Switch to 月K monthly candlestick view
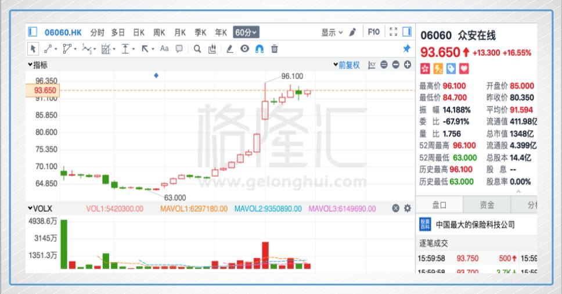Viewport: 562px width, 294px height. pyautogui.click(x=180, y=33)
